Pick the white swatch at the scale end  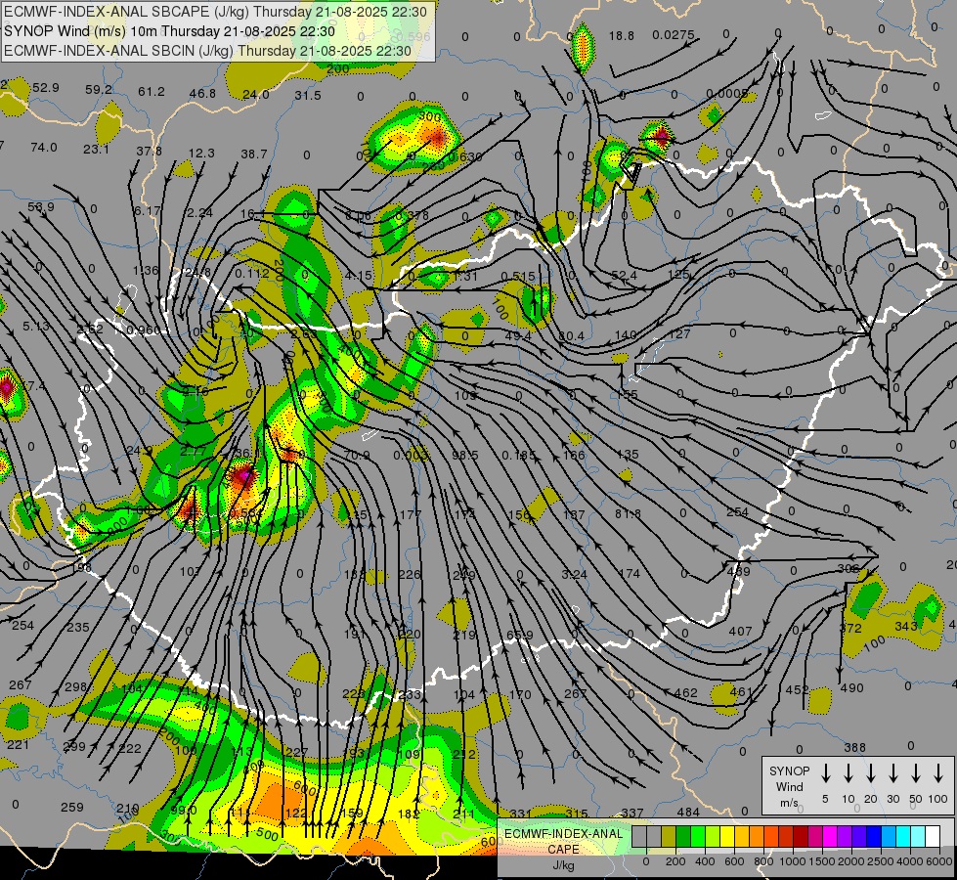[x=933, y=837]
